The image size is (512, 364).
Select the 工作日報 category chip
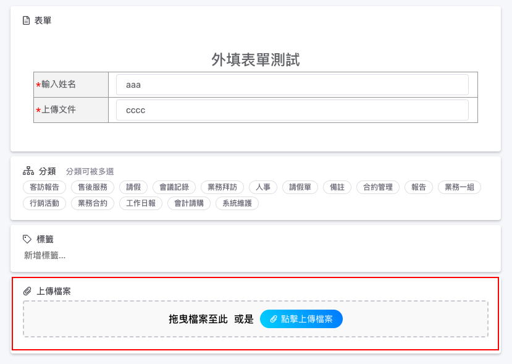(x=141, y=203)
